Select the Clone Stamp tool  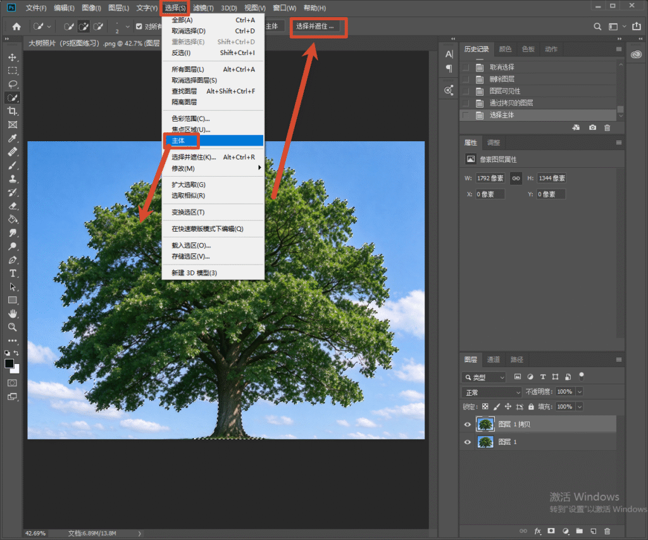[13, 179]
